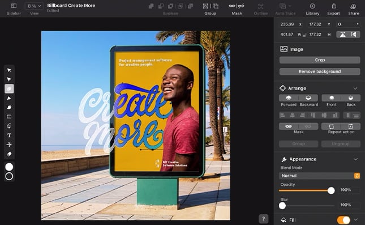Expand the Fill section chevron

[x=356, y=220]
